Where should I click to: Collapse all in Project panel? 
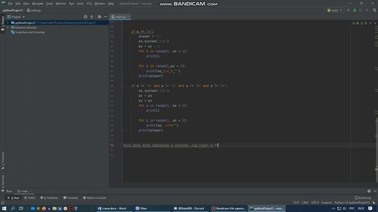coord(92,17)
